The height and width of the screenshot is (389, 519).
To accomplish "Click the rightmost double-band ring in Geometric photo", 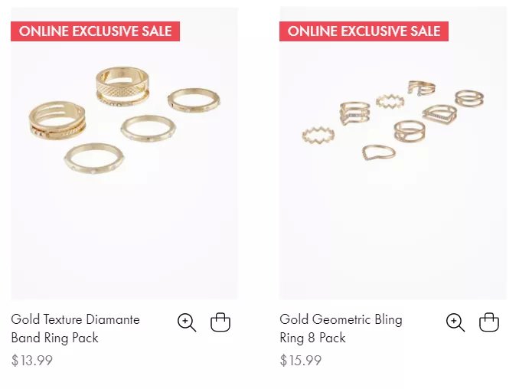I will [469, 99].
